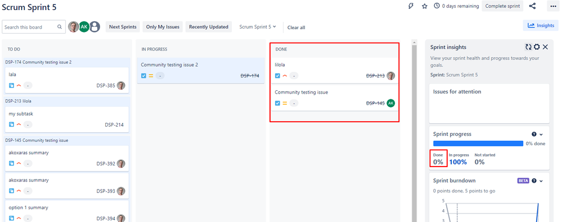Open the DSP-174 issue key link
562x222 pixels.
point(250,76)
